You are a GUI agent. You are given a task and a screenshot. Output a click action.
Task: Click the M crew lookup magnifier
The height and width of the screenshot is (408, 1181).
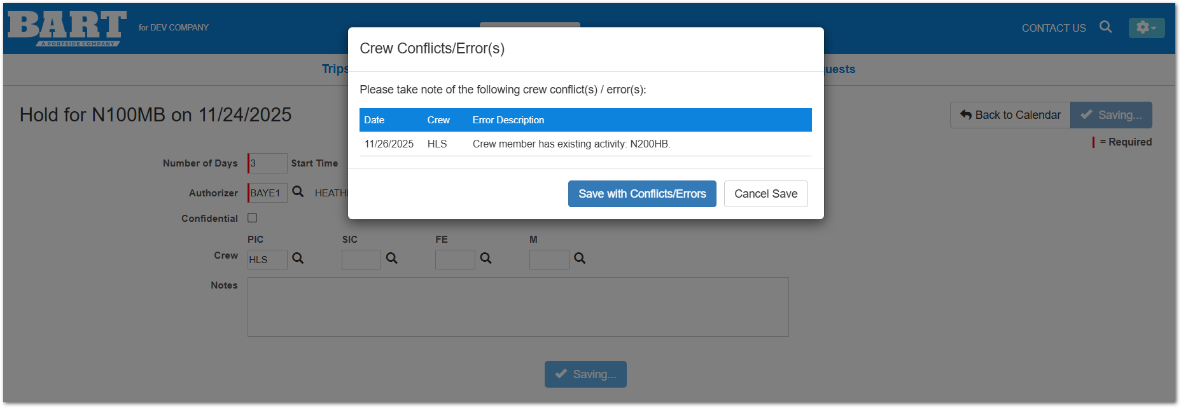580,258
